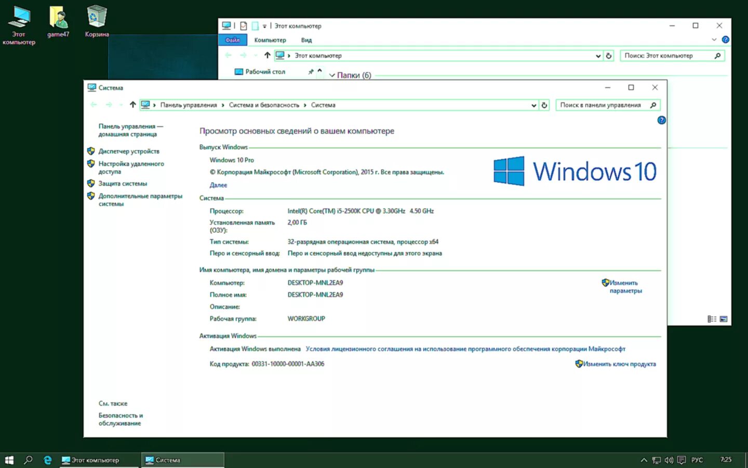
Task: Click Этот компьютер address breadcrumb
Action: pyautogui.click(x=318, y=56)
